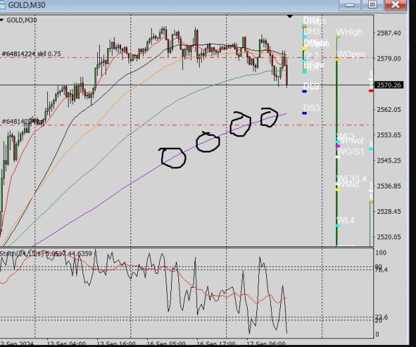The width and height of the screenshot is (416, 347).
Task: Click the 2553.65 price axis value
Action: click(x=389, y=135)
